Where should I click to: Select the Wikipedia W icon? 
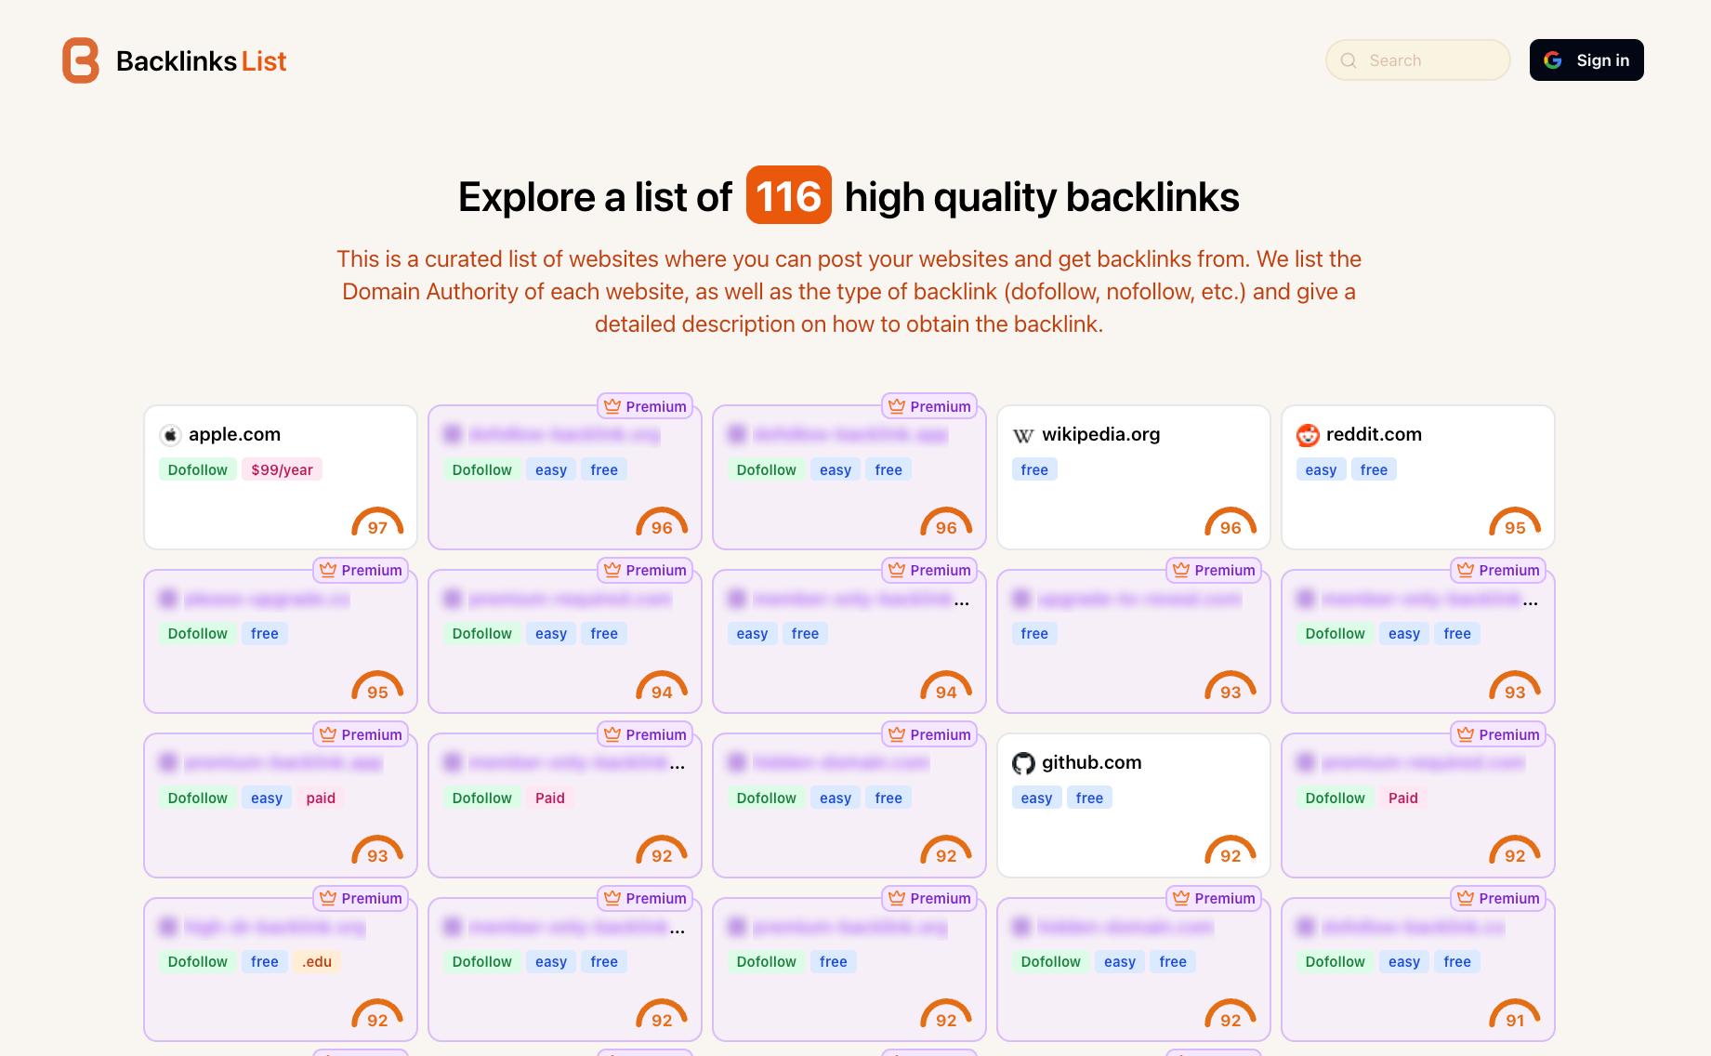pyautogui.click(x=1022, y=434)
